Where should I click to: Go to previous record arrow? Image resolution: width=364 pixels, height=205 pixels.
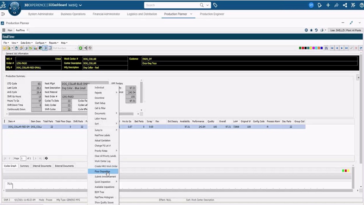click(337, 48)
